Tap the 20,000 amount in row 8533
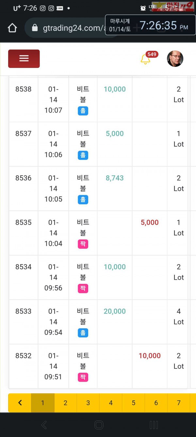 point(115,311)
